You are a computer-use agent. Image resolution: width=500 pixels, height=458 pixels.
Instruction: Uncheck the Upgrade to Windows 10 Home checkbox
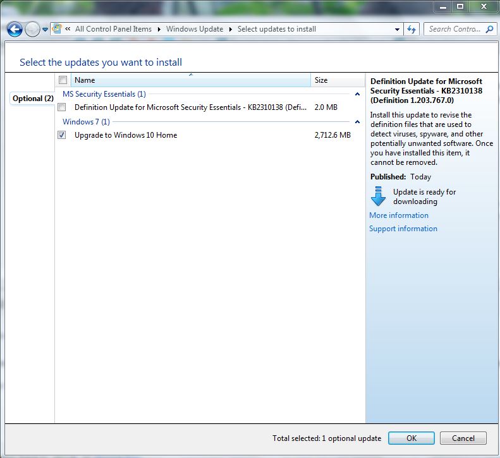coord(62,135)
